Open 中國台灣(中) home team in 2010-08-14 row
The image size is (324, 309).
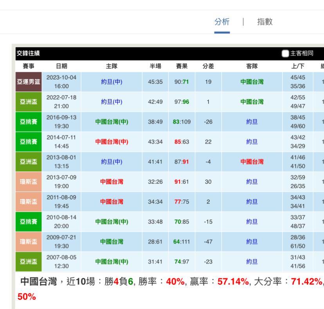112,222
